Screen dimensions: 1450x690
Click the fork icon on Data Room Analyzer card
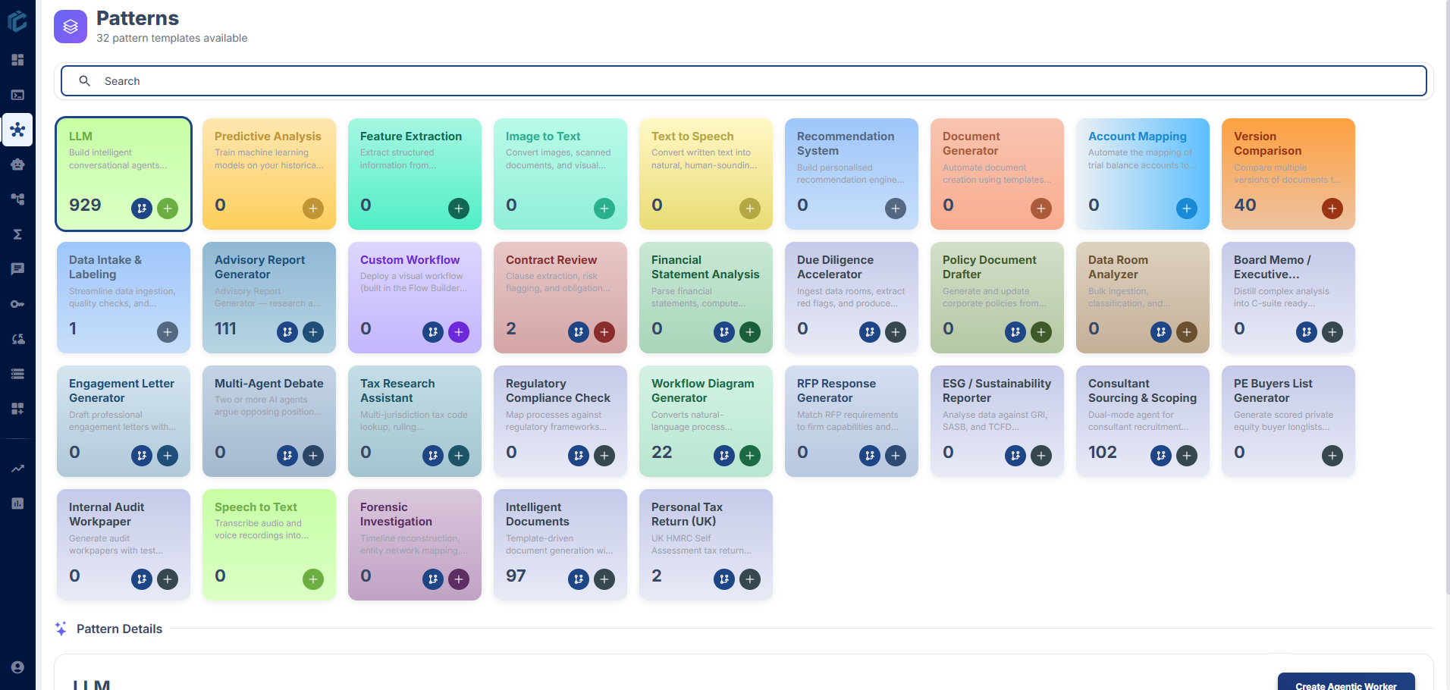1161,332
